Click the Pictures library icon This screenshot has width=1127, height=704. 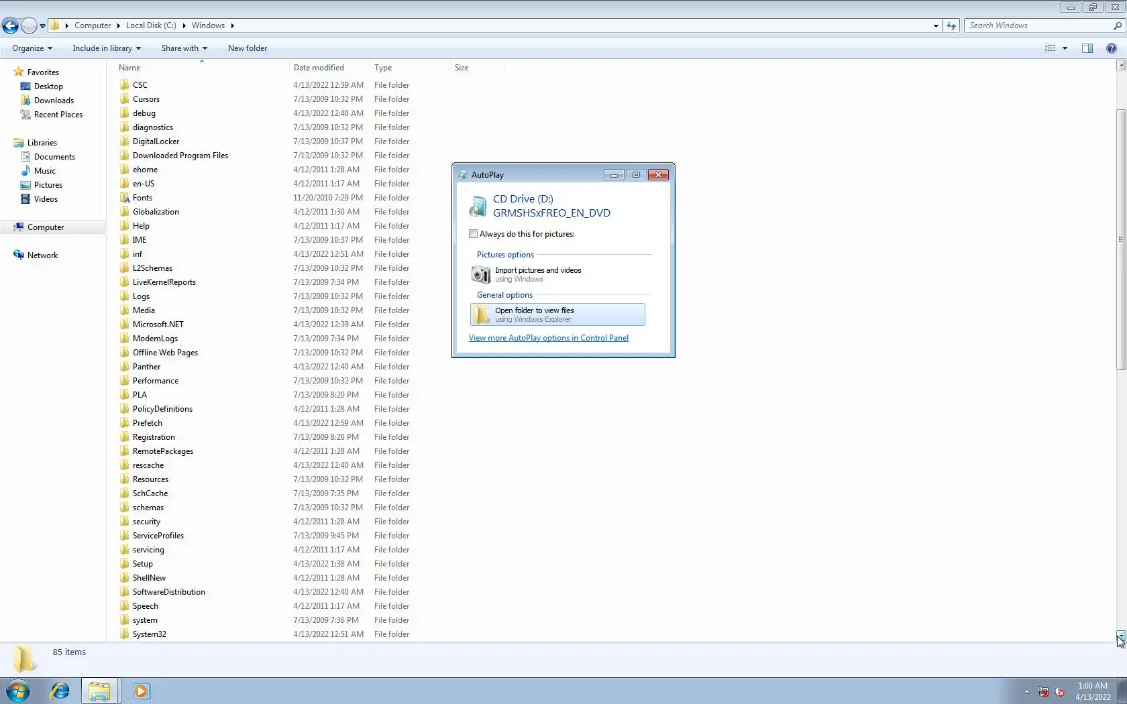click(x=25, y=184)
